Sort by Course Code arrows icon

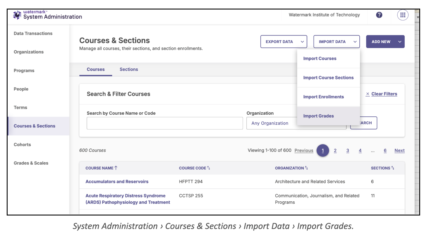click(208, 168)
